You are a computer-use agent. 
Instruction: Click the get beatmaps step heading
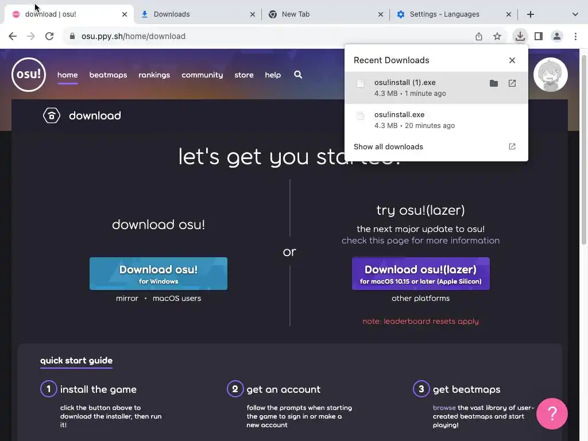466,390
